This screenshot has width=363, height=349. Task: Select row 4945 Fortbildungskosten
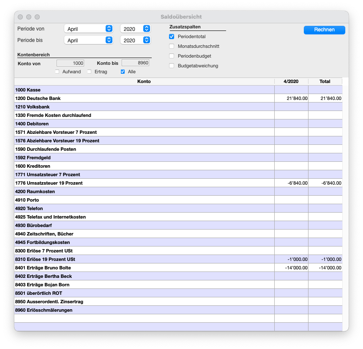[178, 242]
